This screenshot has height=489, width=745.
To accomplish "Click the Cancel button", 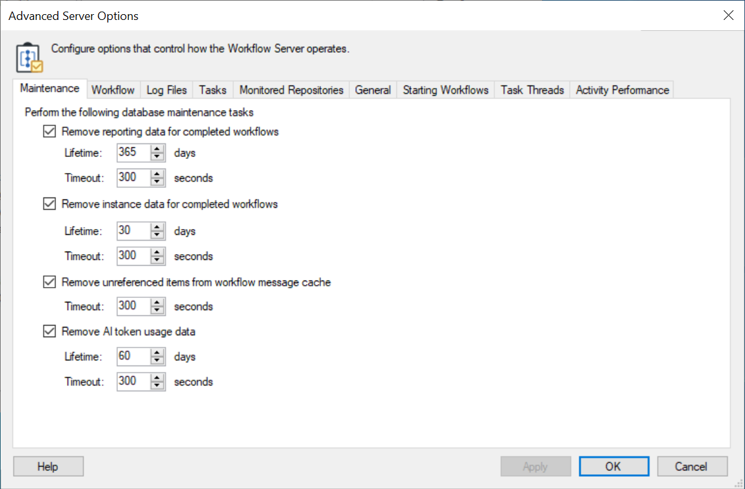I will (692, 466).
